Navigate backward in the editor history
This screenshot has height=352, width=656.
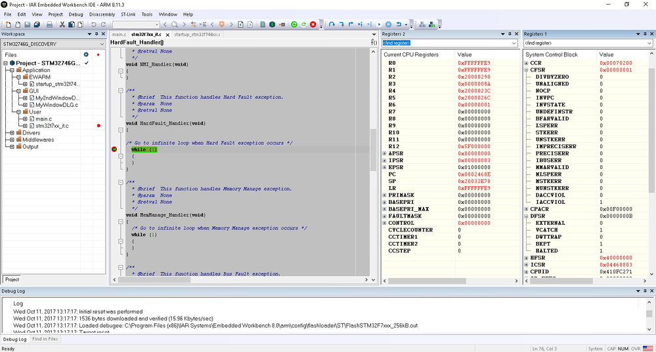240,25
